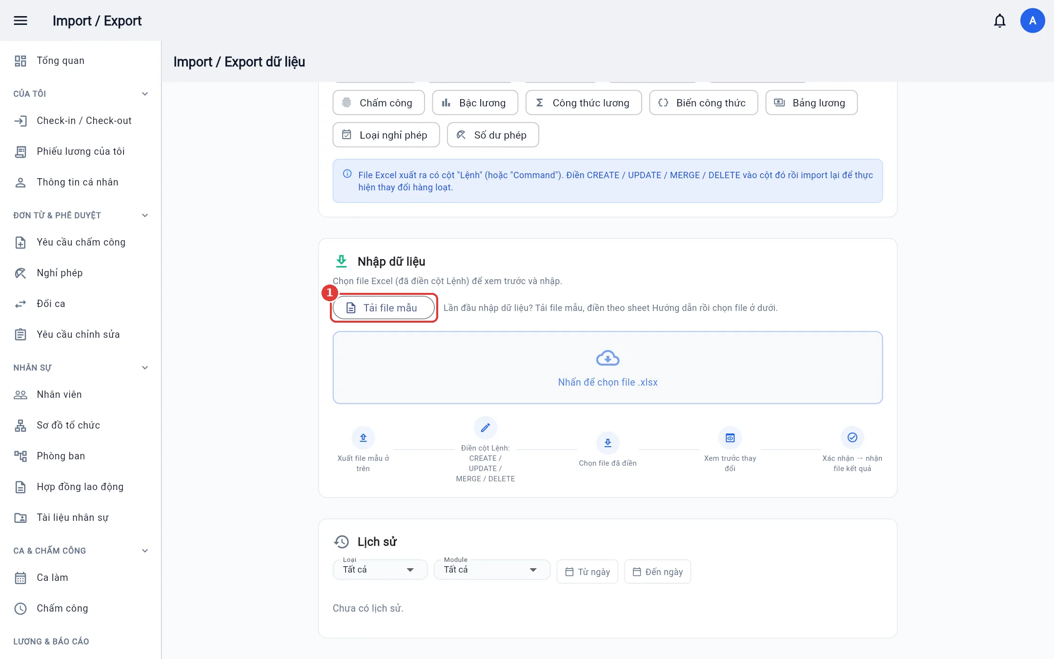Screen dimensions: 1054x659
Task: Collapse the ĐƠN TỪ & PHÊ DUYỆT section
Action: 145,215
